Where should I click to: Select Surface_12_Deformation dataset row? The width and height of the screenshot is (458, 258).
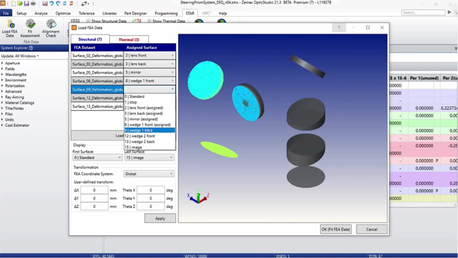tap(97, 98)
